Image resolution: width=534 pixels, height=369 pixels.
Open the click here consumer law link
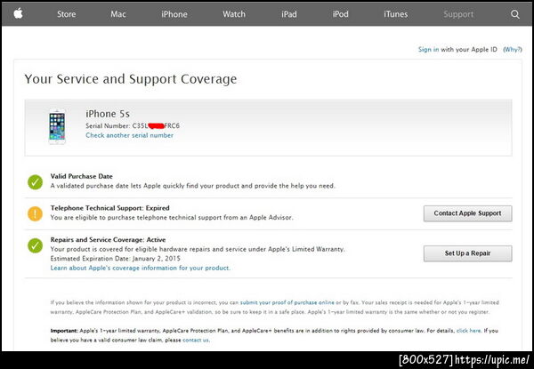[x=469, y=331]
